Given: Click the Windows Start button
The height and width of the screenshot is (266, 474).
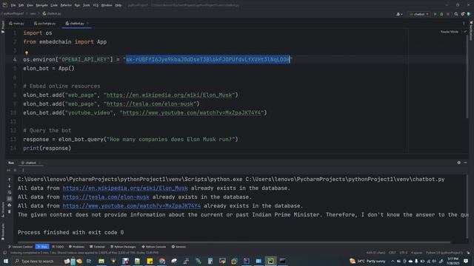Looking at the screenshot, I should click(6, 261).
